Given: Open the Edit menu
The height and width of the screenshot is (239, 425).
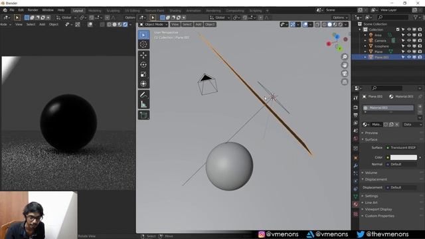Looking at the screenshot, I should point(21,11).
